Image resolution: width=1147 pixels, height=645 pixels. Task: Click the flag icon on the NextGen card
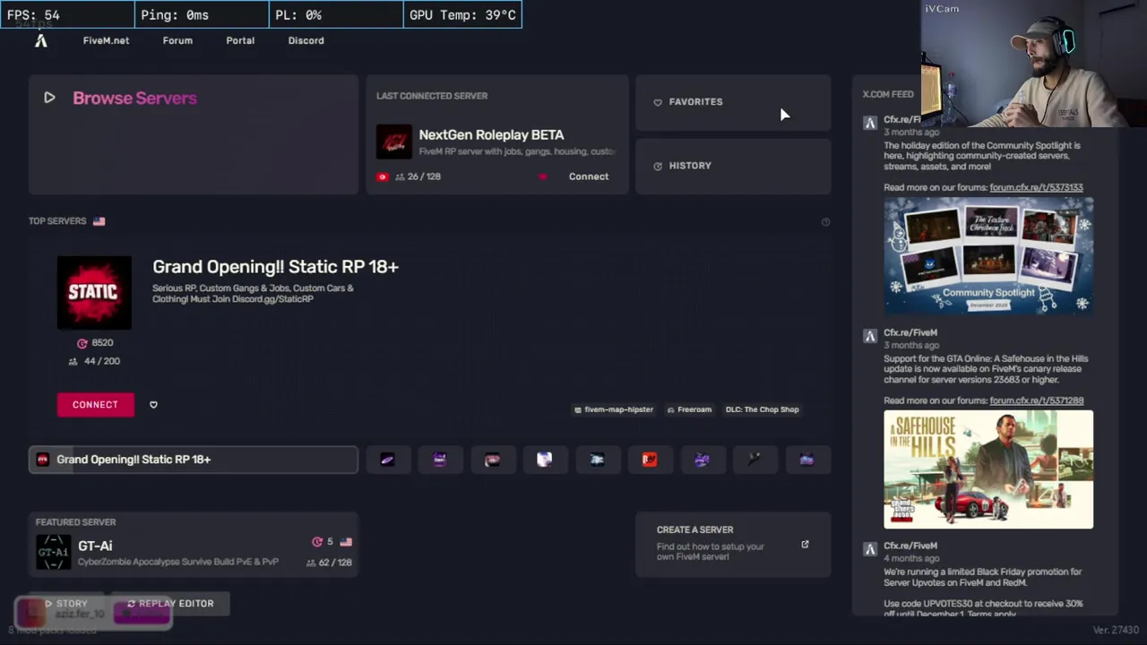(383, 176)
